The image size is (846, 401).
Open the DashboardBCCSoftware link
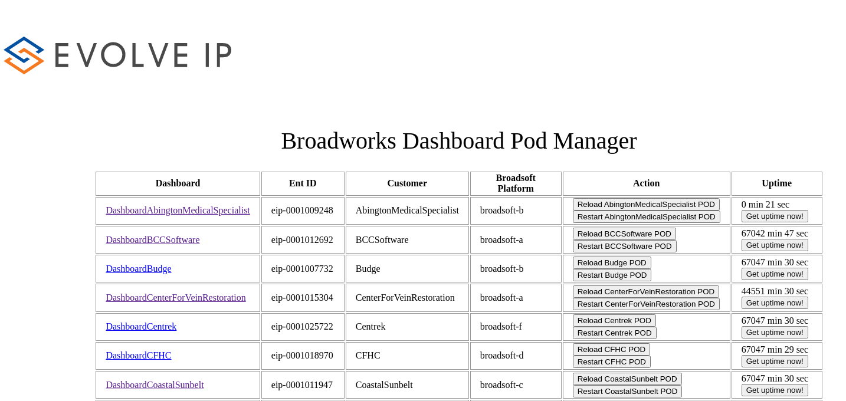tap(152, 240)
